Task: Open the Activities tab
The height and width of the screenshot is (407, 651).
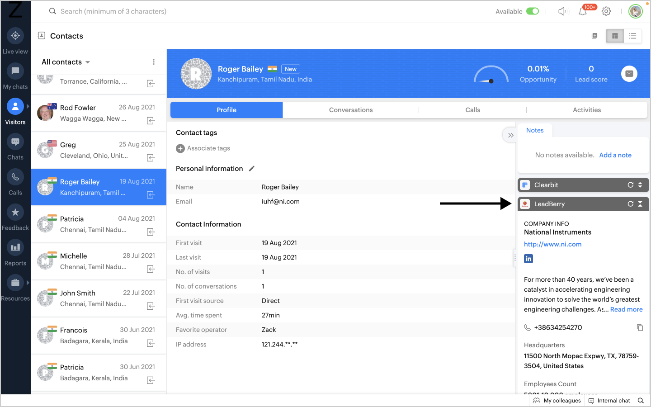Action: [x=586, y=110]
